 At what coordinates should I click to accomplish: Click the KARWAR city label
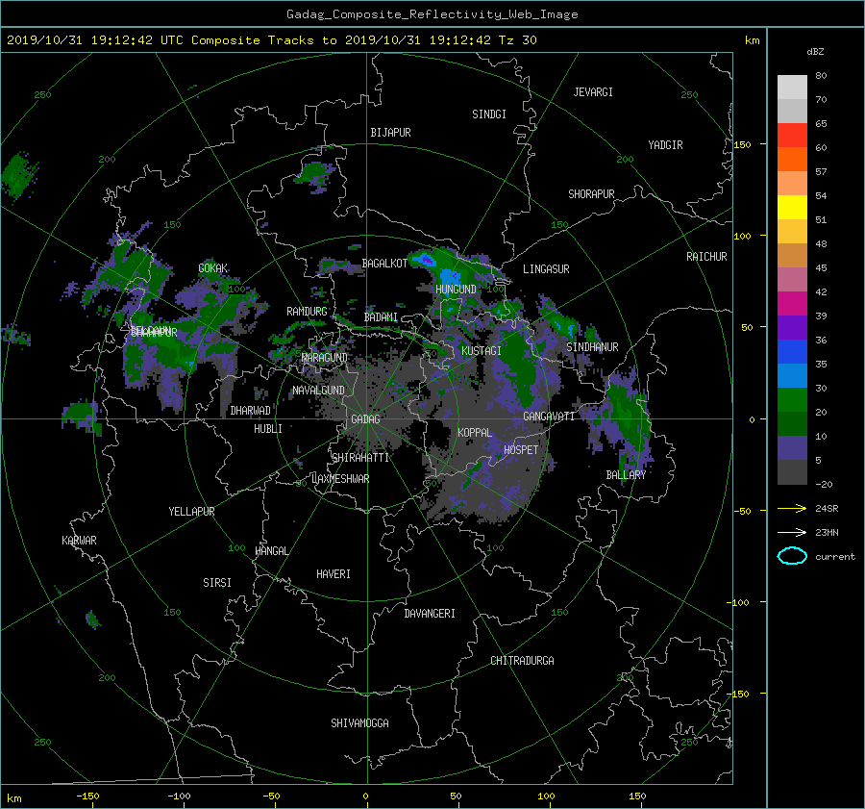79,540
